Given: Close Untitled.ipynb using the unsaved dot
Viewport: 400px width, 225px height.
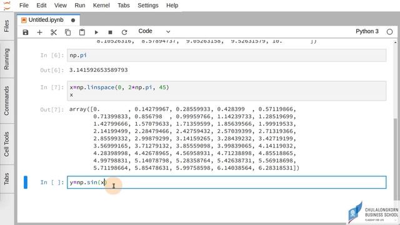Looking at the screenshot, I should (73, 20).
